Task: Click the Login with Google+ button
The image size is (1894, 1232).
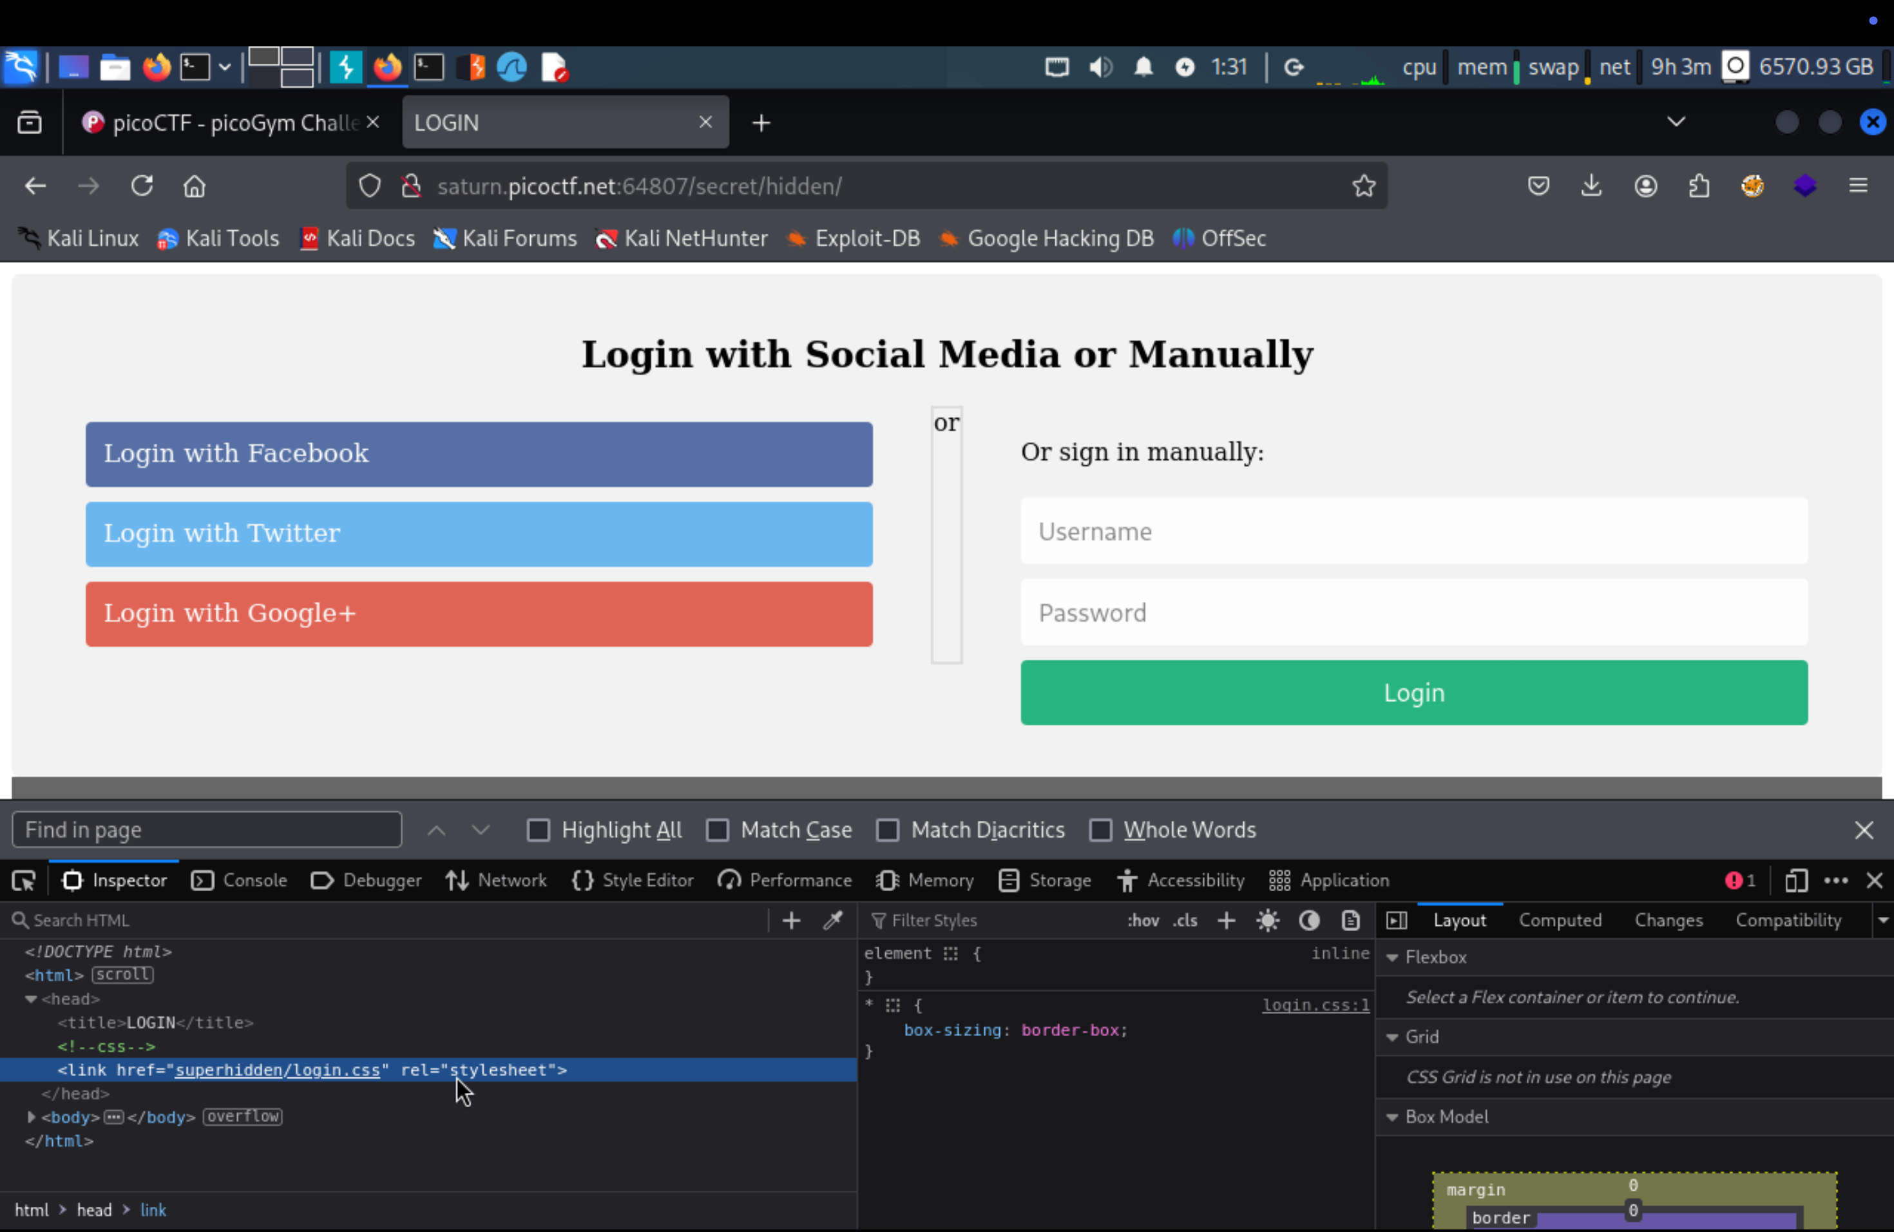Action: coord(479,613)
